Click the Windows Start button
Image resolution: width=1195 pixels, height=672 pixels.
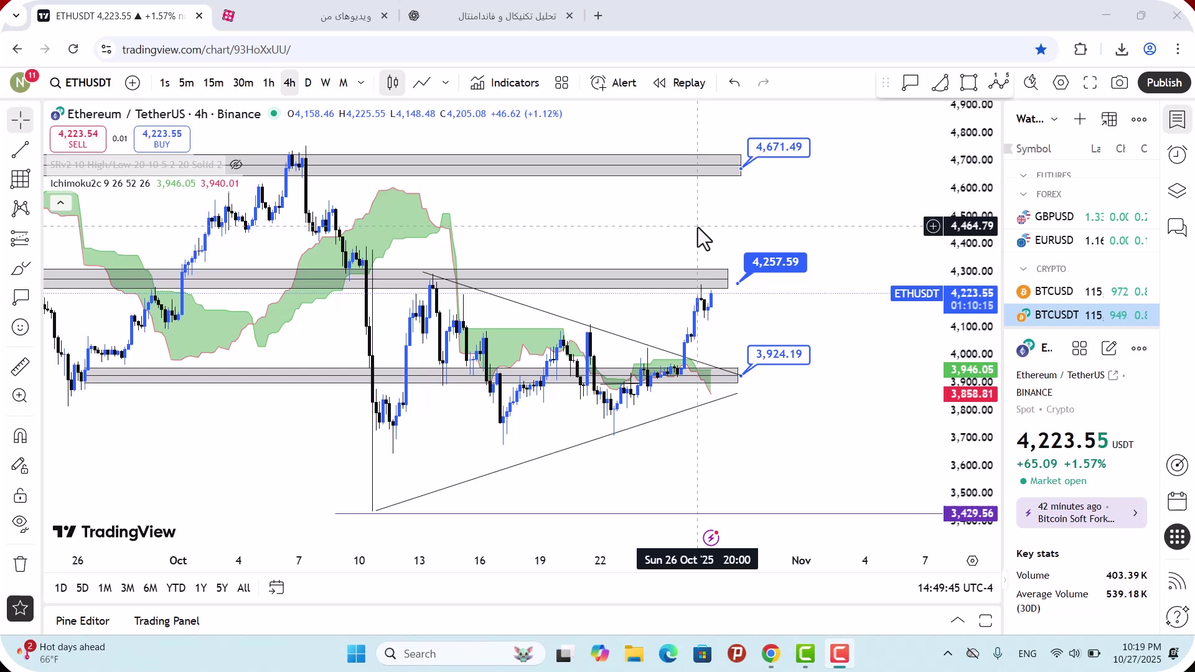pos(357,654)
